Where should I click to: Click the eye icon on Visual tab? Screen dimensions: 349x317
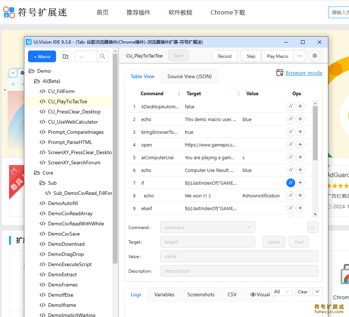click(x=253, y=294)
